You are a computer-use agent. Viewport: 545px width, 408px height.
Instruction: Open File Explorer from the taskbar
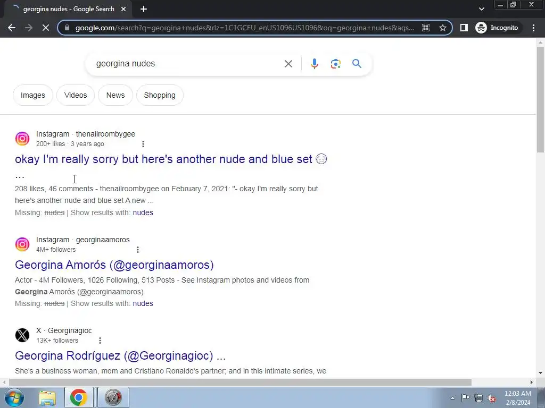[x=47, y=398]
